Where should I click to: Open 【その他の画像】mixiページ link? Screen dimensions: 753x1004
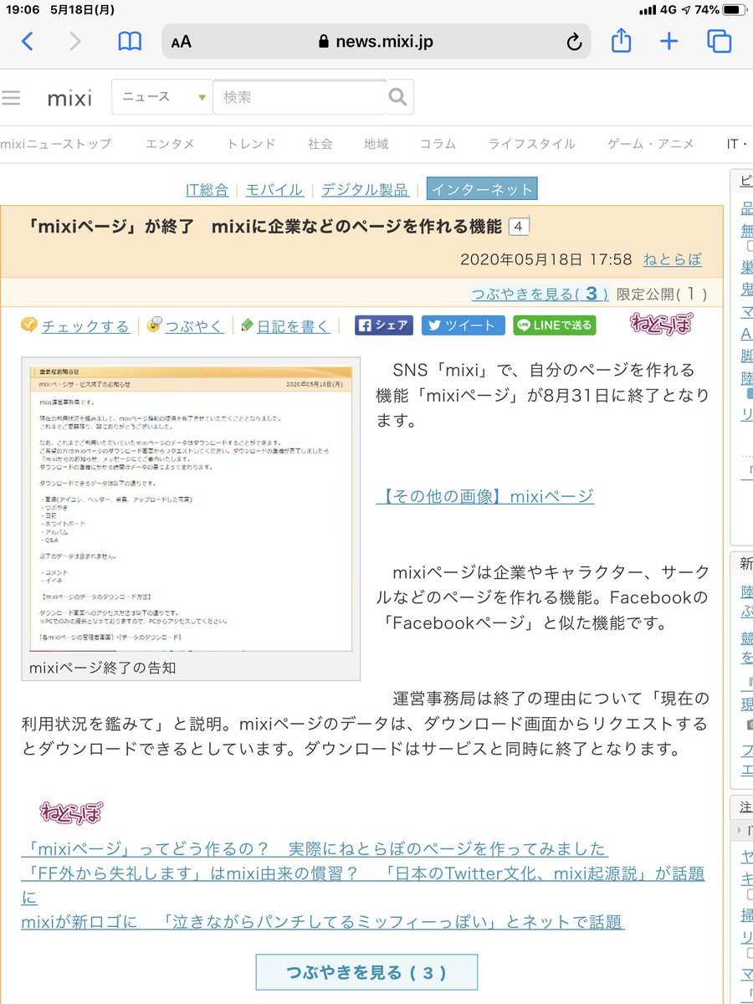click(x=485, y=496)
